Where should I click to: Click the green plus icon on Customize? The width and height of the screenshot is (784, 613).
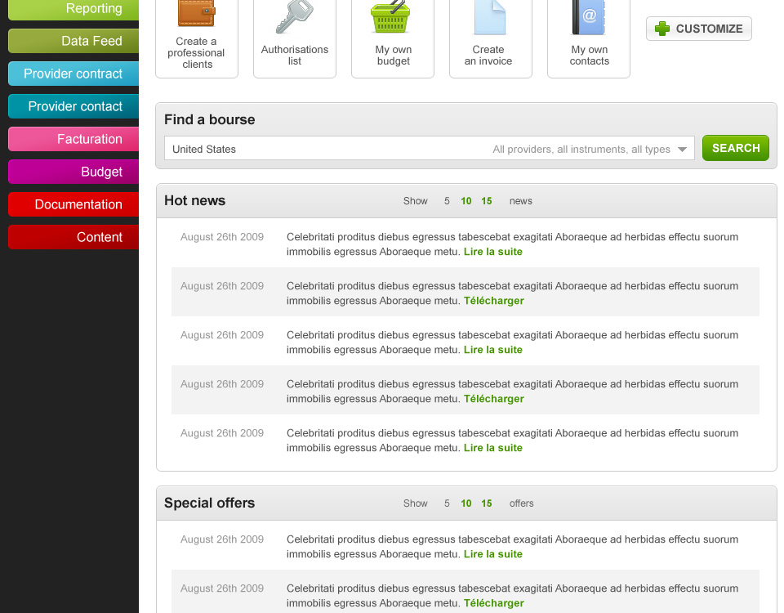coord(662,29)
